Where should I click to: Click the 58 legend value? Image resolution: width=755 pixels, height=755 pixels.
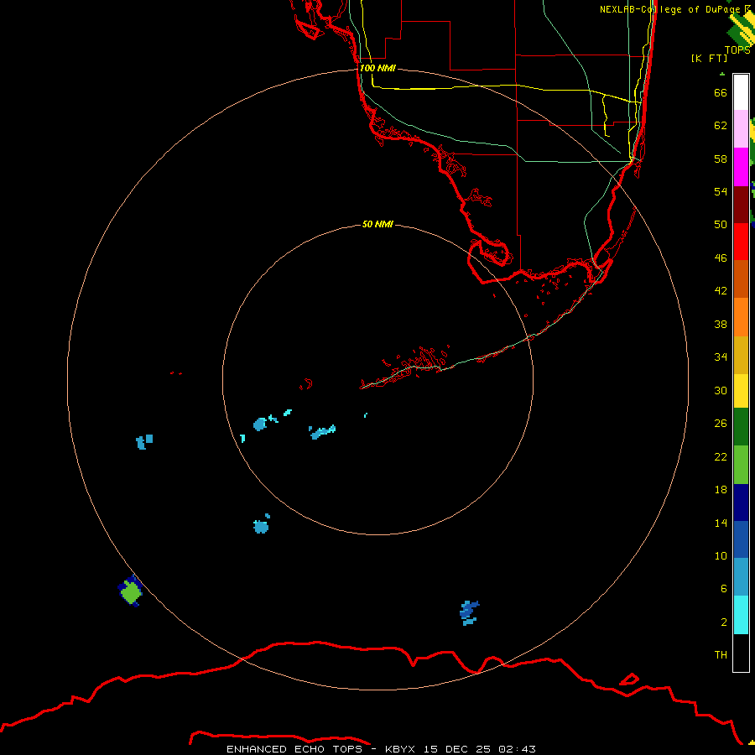point(721,159)
